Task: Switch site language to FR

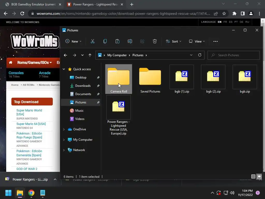Action: pos(225,22)
